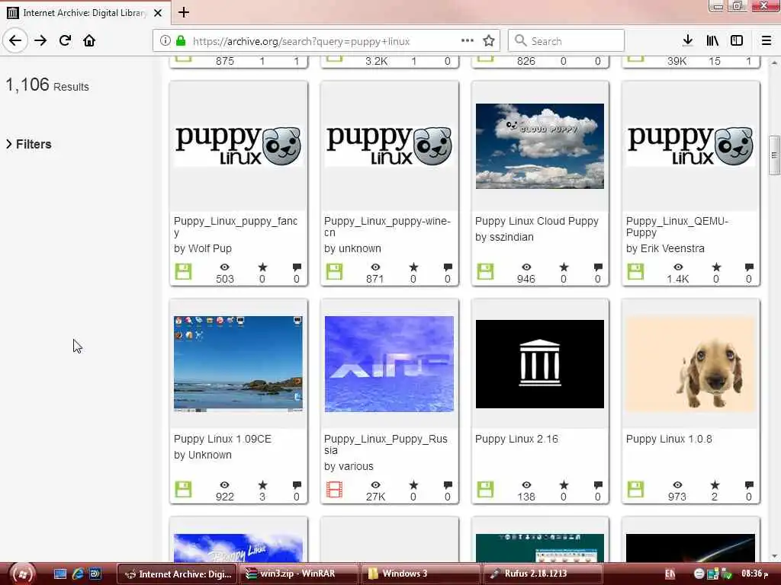Open Puppy_Linux_QEMU-Puppy logo thumbnail
The height and width of the screenshot is (585, 781).
pyautogui.click(x=691, y=145)
